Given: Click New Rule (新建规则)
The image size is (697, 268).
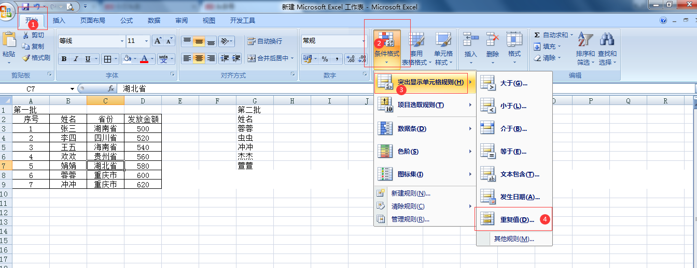Looking at the screenshot, I should point(425,193).
